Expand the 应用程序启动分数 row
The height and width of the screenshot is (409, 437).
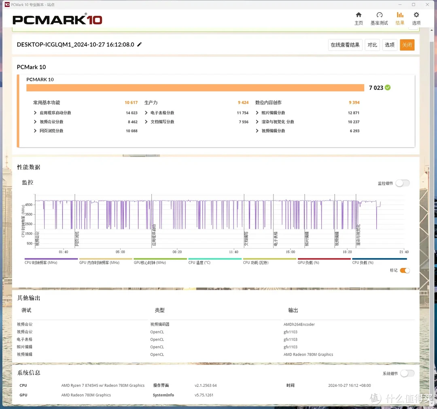35,112
